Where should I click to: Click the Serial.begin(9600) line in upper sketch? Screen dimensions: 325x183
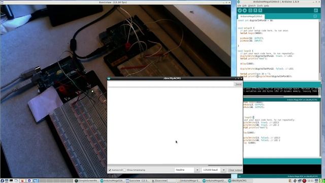click(x=251, y=33)
